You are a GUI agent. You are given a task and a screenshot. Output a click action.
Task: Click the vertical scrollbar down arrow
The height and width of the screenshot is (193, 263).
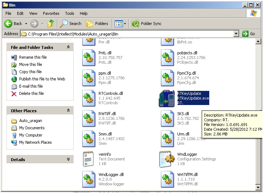(x=258, y=188)
